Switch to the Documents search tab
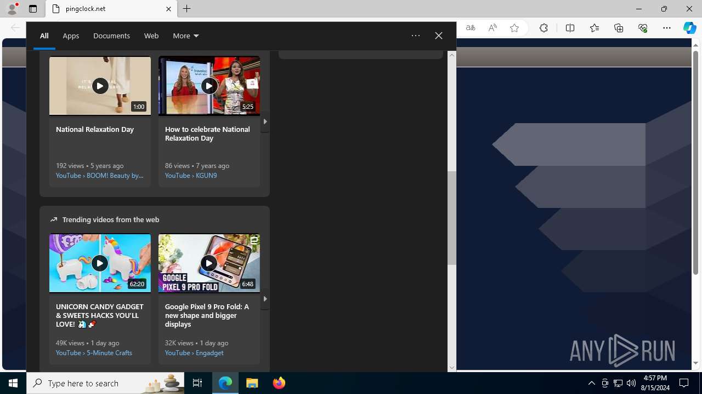The image size is (702, 394). [111, 36]
